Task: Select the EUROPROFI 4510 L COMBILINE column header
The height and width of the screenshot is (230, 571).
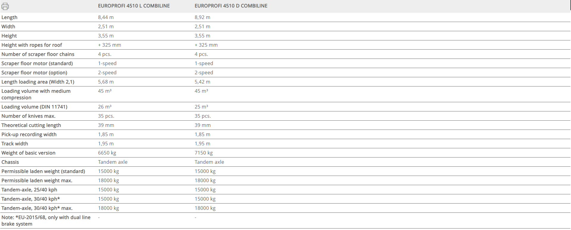Action: point(134,6)
